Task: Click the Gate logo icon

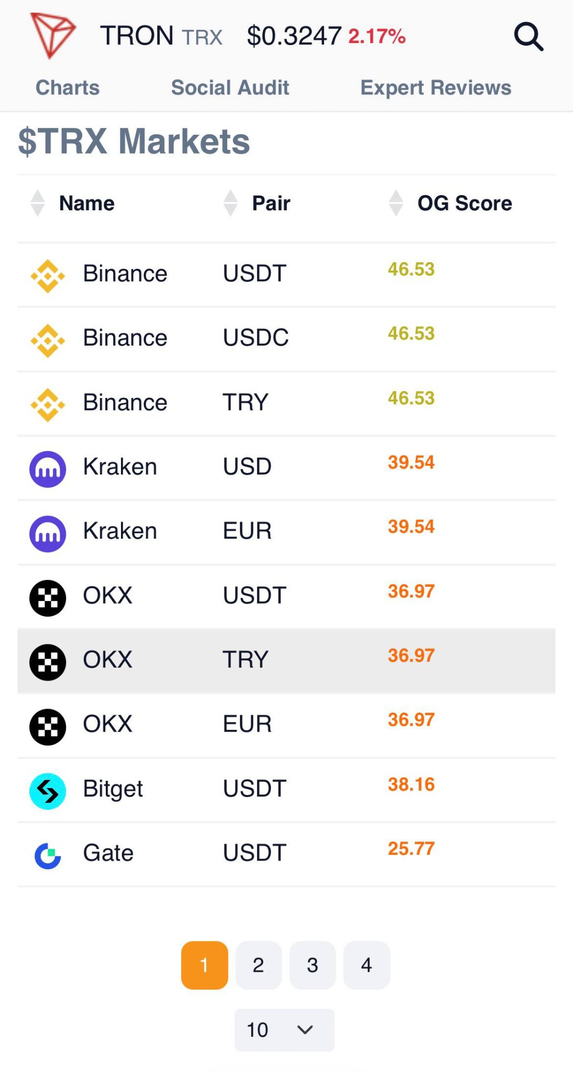Action: [x=48, y=855]
